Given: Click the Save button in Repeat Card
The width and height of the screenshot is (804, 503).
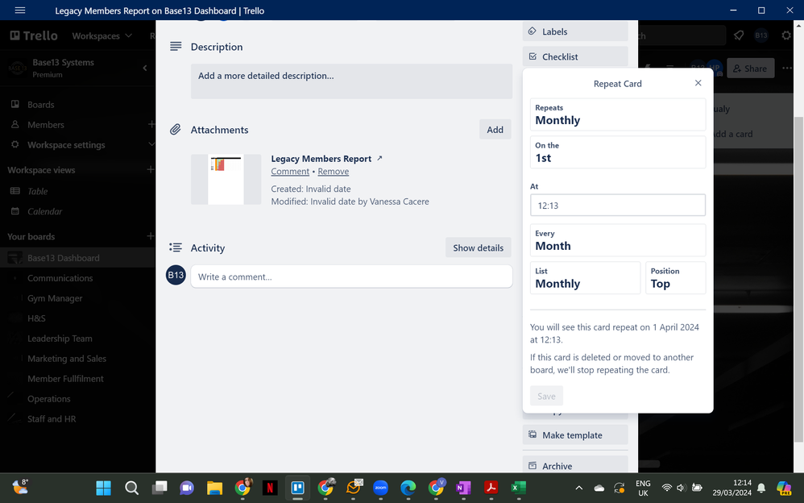Looking at the screenshot, I should pyautogui.click(x=546, y=396).
